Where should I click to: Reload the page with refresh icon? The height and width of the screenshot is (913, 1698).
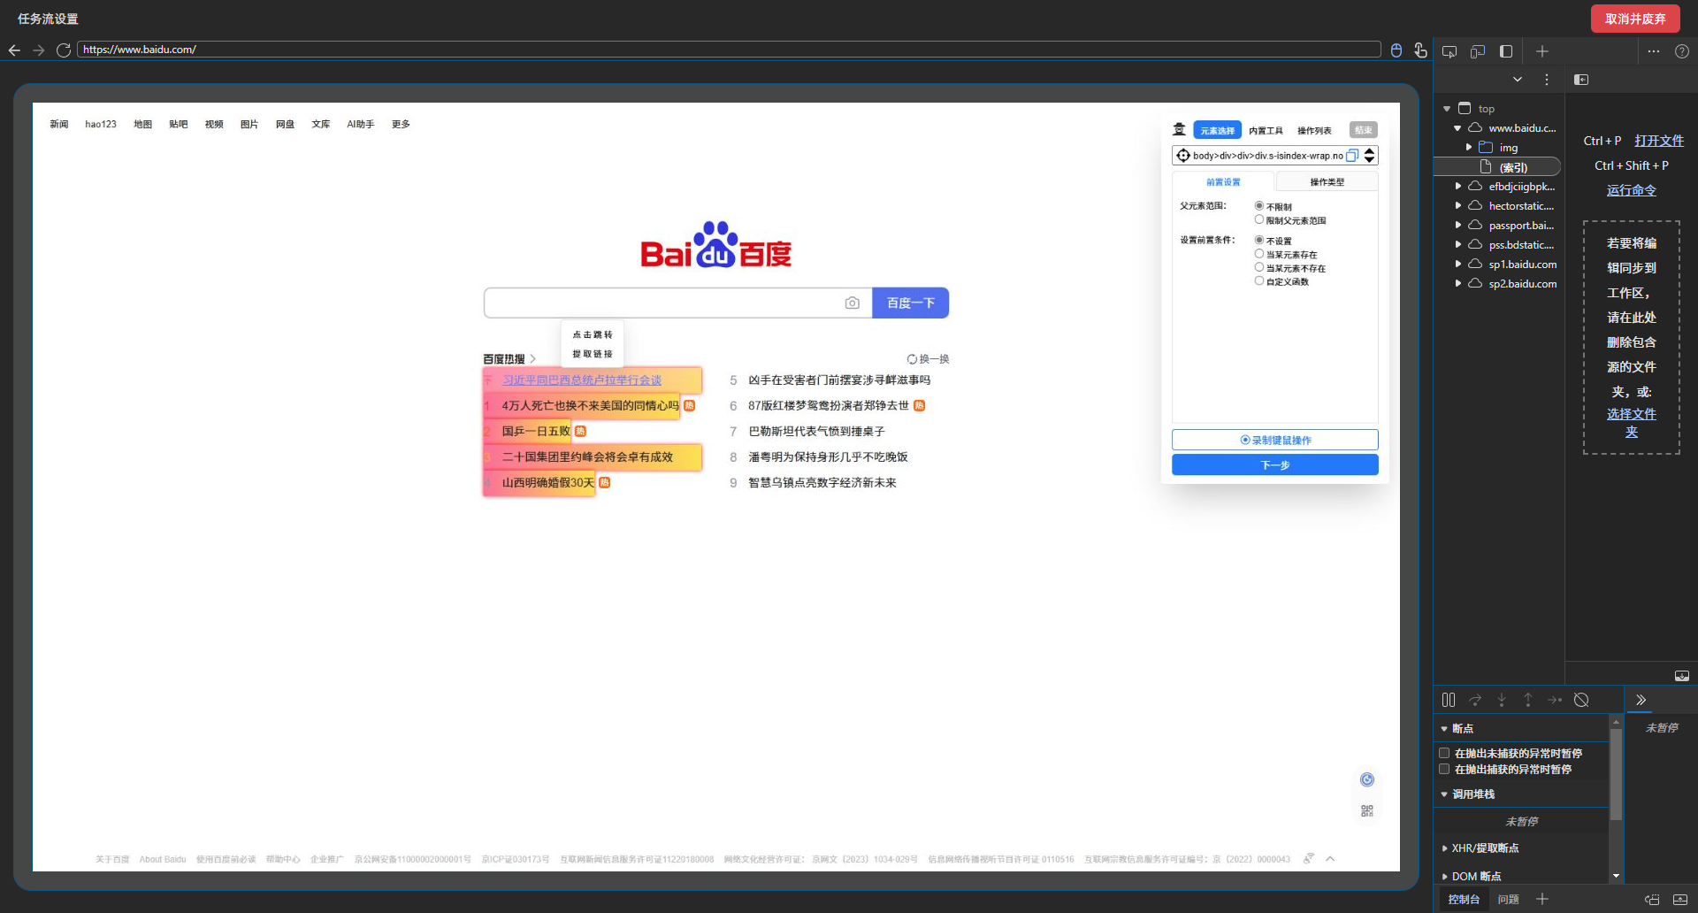64,50
